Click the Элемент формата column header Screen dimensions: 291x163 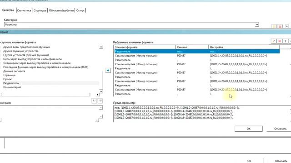[x=145, y=47]
